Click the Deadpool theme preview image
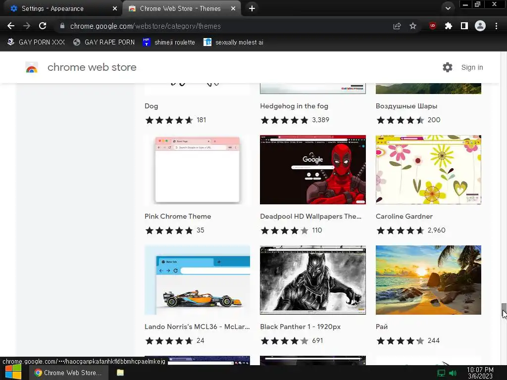 pos(313,170)
